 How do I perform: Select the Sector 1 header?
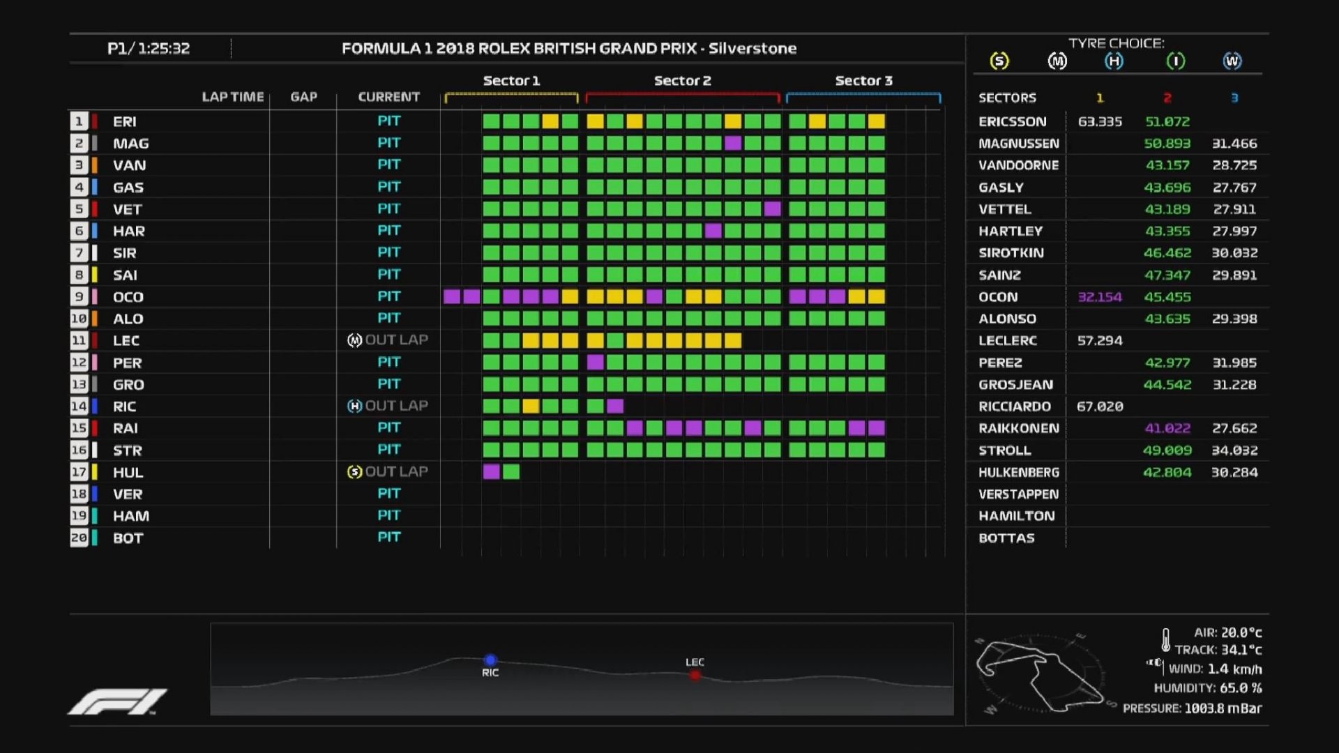511,81
